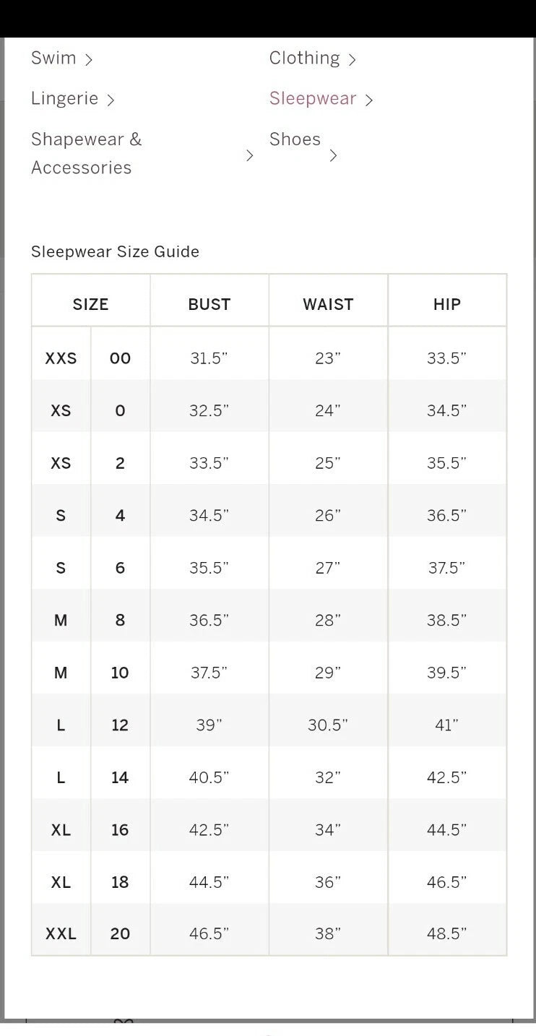
Task: Click the chevron next to Sleepwear
Action: [368, 100]
